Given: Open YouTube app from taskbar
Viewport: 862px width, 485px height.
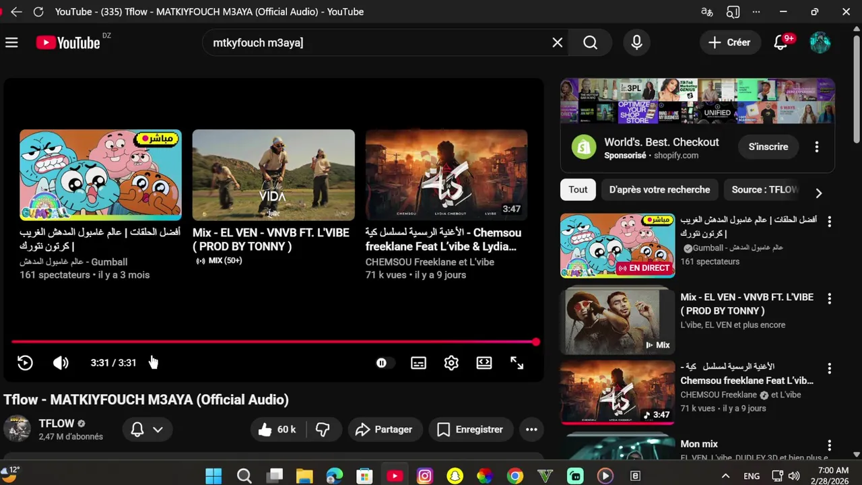Looking at the screenshot, I should pos(395,476).
